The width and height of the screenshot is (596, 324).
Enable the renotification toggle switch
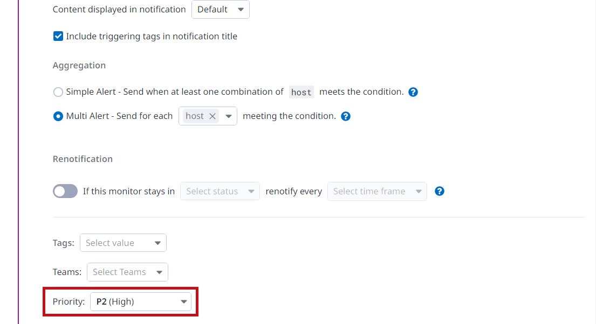(x=65, y=191)
